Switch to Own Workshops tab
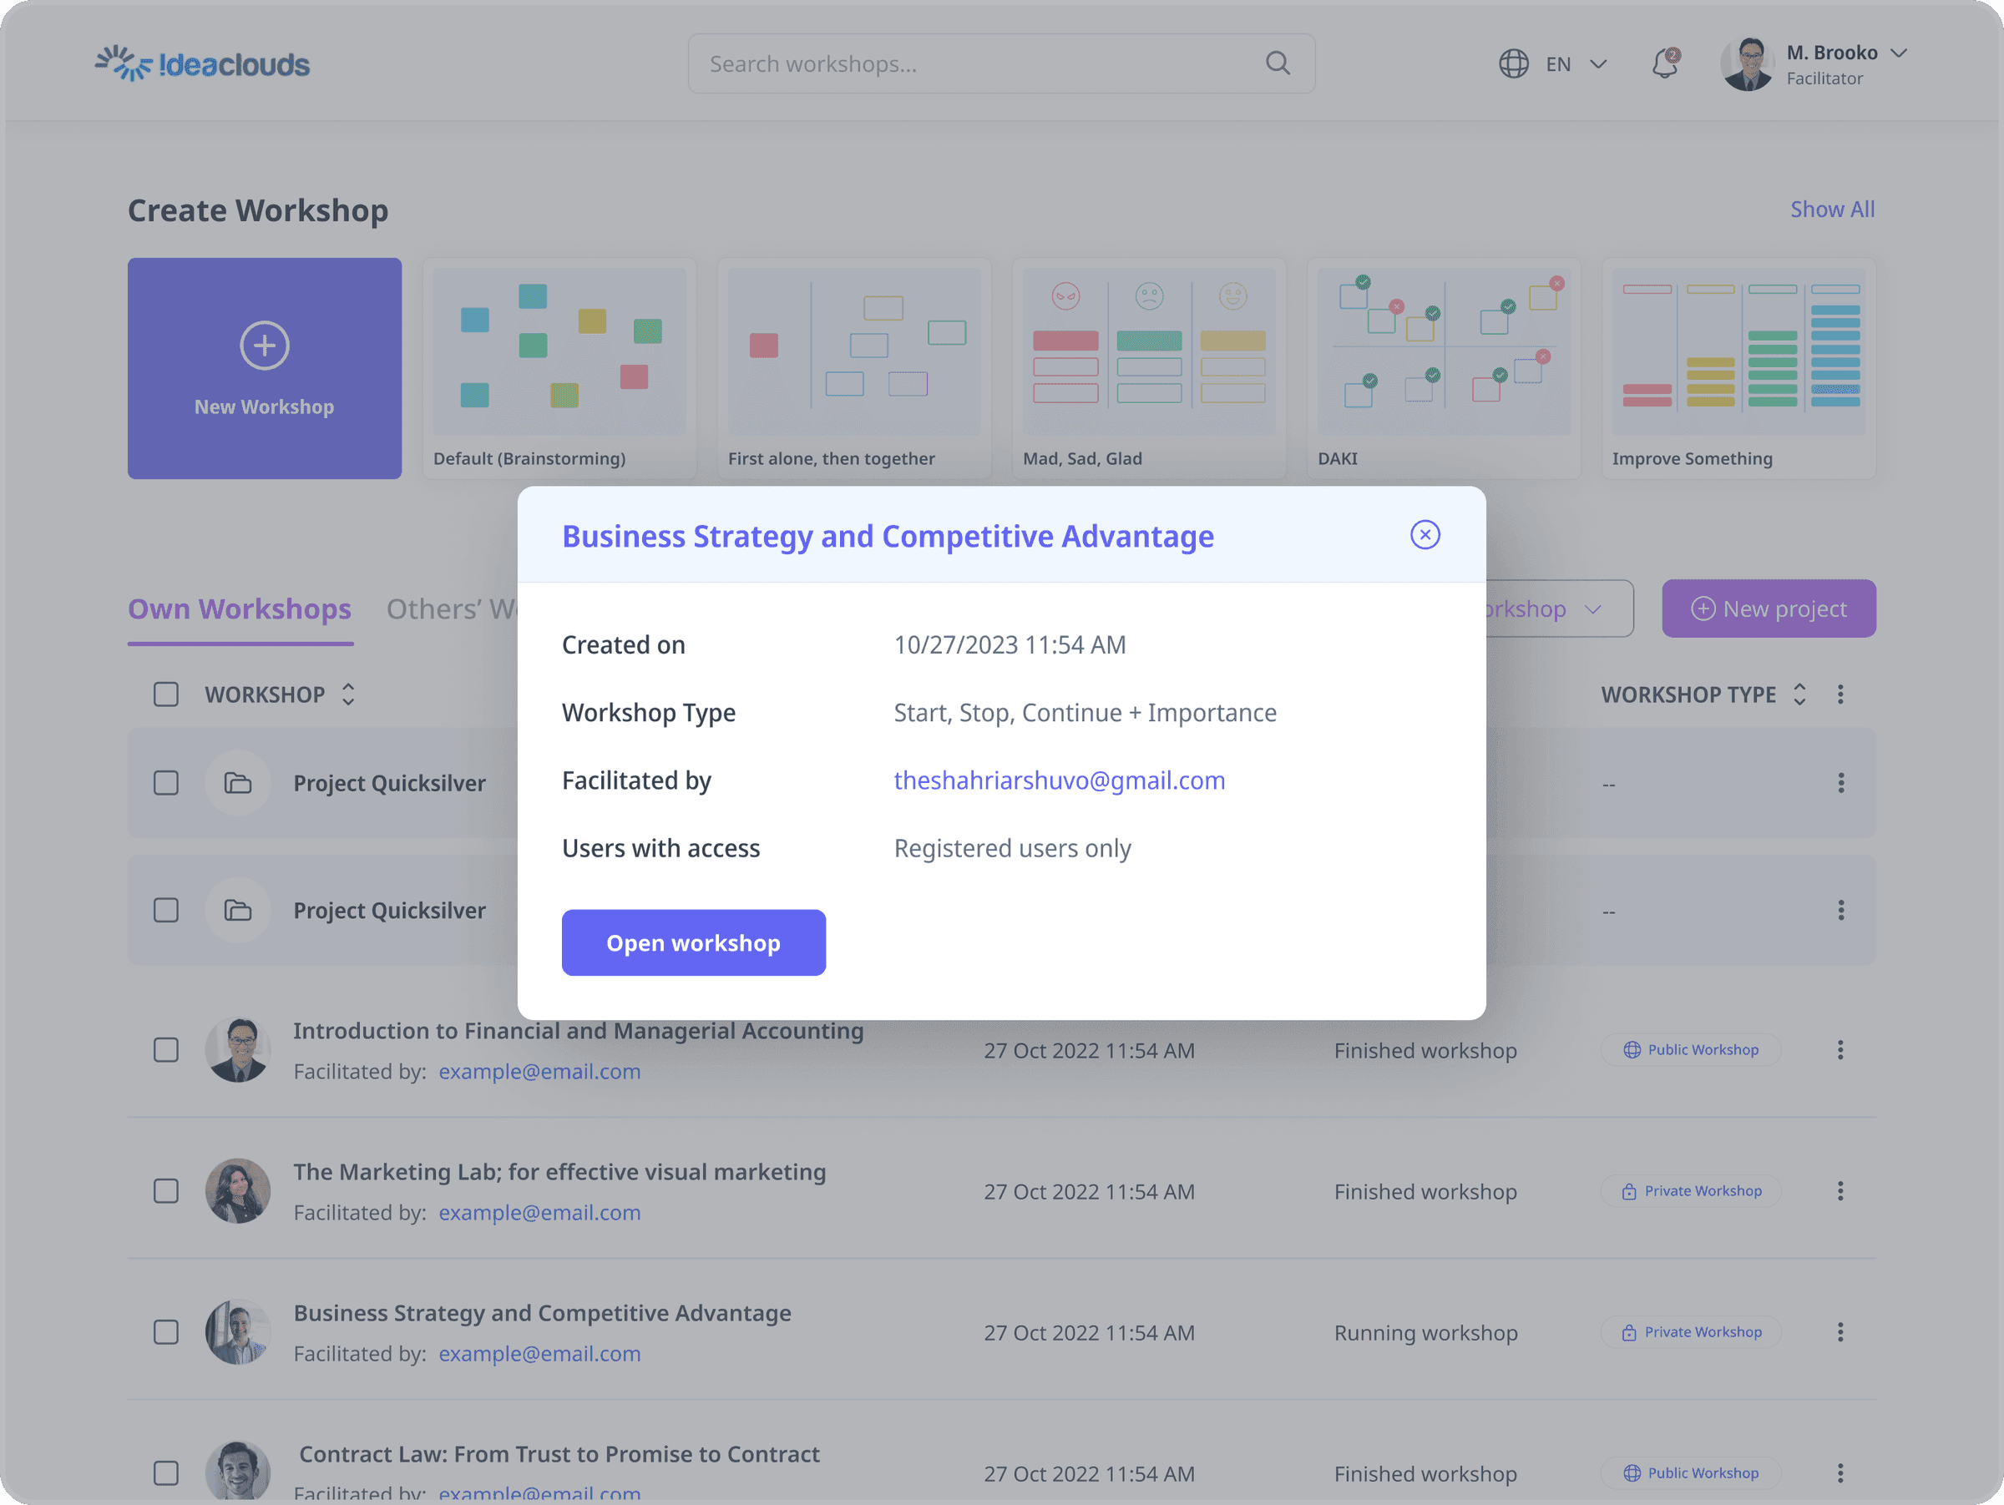2004x1505 pixels. (x=239, y=609)
